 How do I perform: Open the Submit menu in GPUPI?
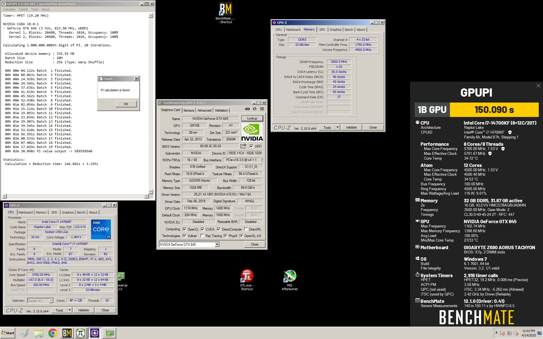coord(23,9)
